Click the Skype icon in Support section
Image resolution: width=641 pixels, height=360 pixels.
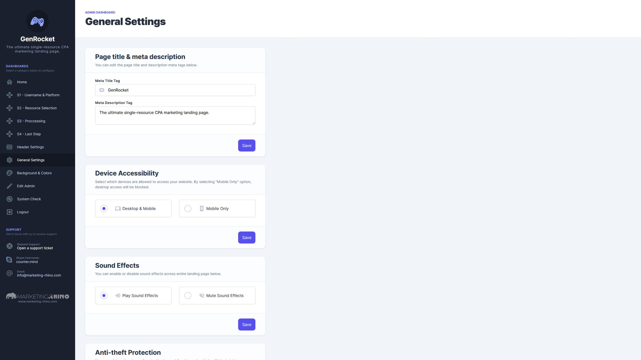click(x=9, y=260)
